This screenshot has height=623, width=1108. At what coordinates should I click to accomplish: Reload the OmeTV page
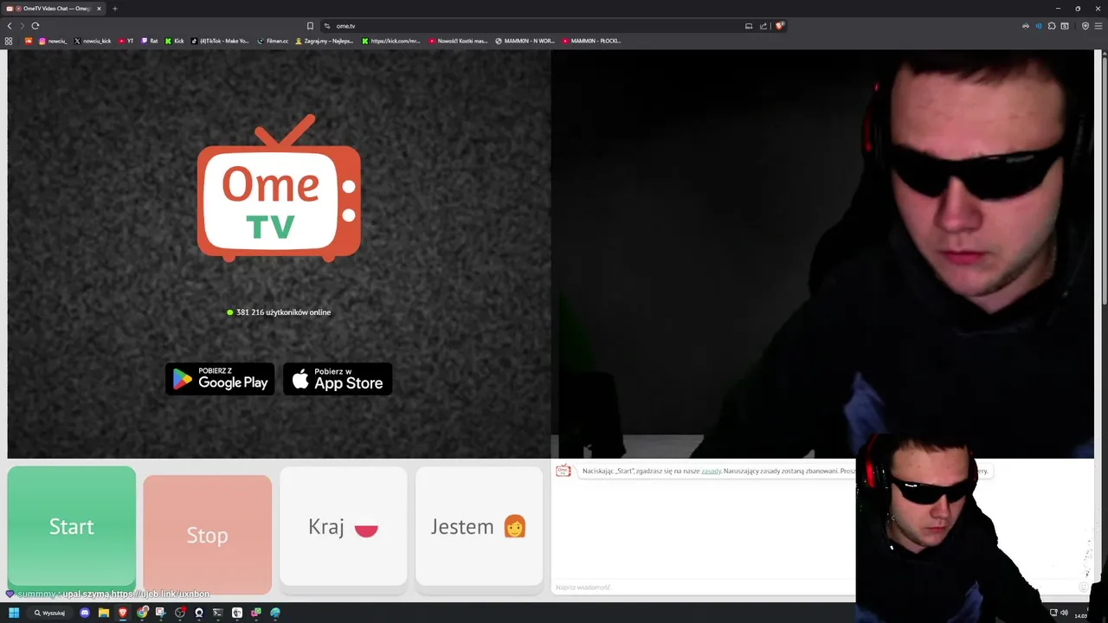(x=35, y=26)
